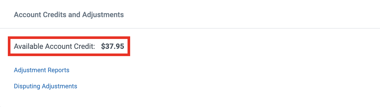Click the word "Available" in the credit label
Viewport: 380px width, 107px height.
click(28, 46)
